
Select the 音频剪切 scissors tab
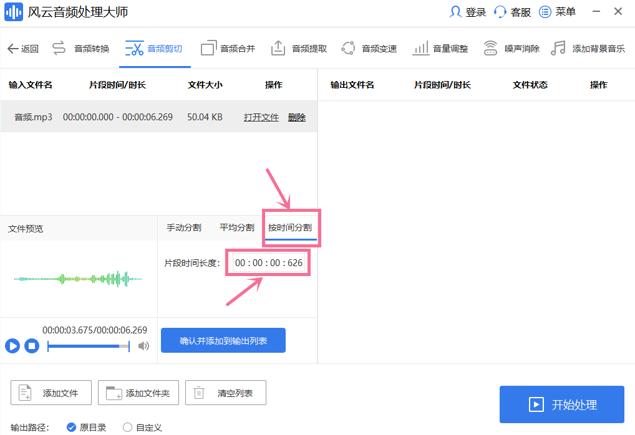click(x=154, y=49)
